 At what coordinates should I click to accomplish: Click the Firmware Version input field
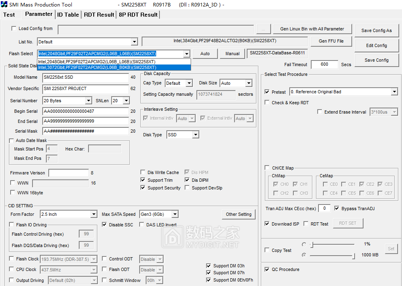point(69,173)
